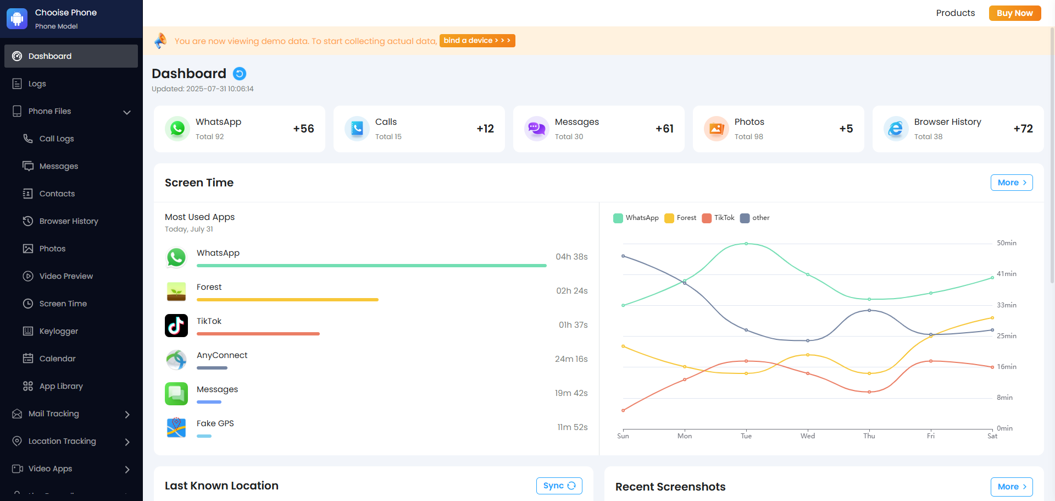Click the Fake GPS app icon

coord(176,427)
